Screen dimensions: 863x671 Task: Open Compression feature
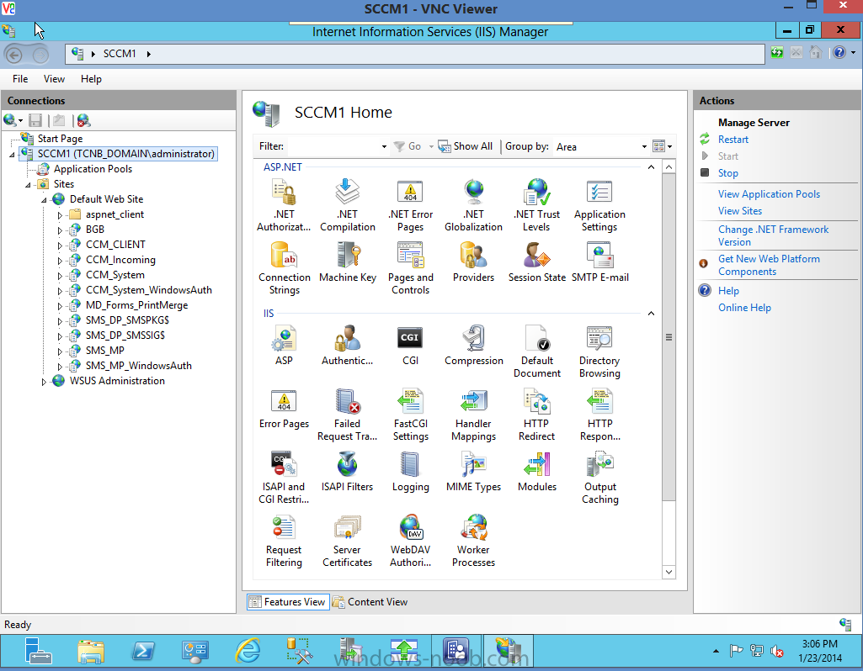(473, 345)
